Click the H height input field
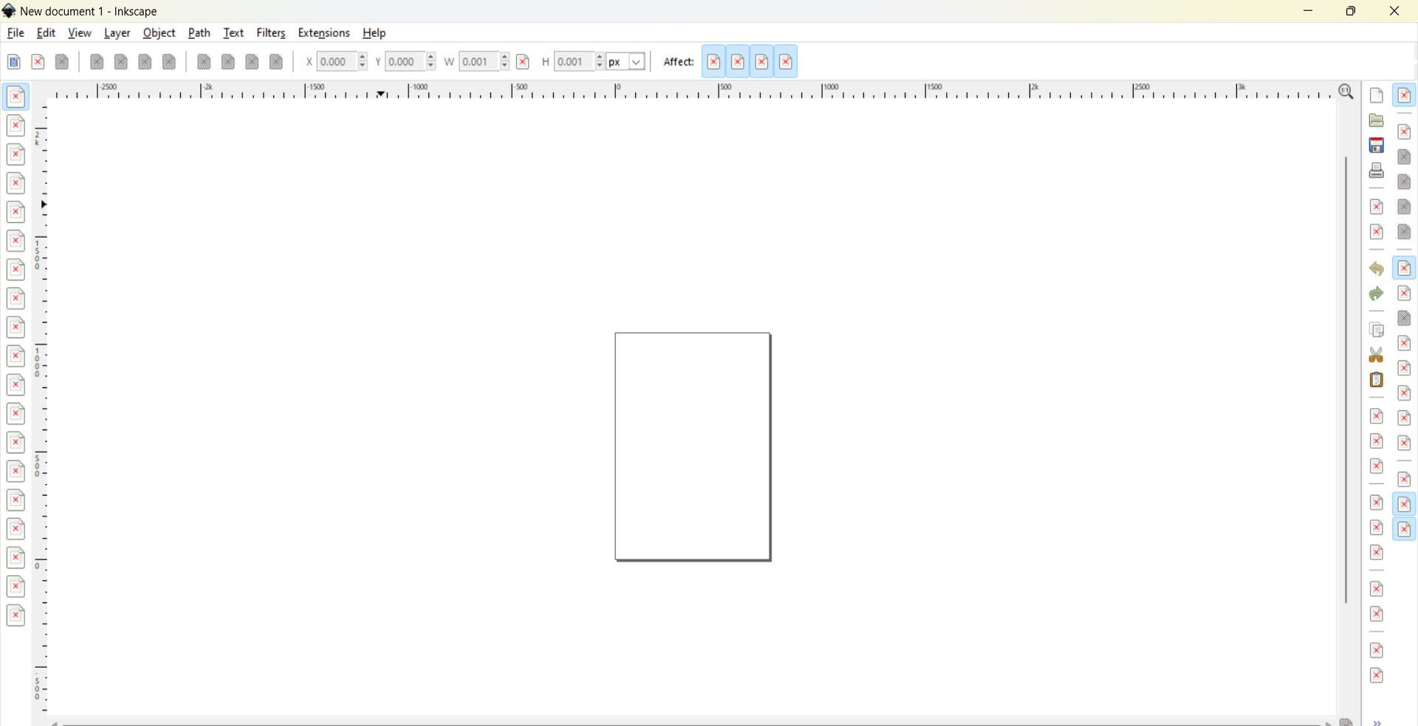This screenshot has width=1418, height=726. (x=574, y=62)
